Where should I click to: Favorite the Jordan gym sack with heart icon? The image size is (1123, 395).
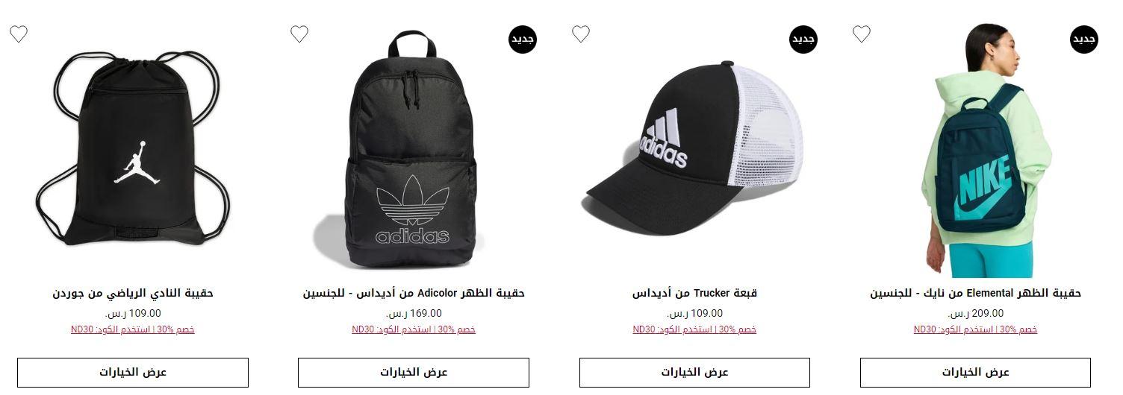click(19, 34)
